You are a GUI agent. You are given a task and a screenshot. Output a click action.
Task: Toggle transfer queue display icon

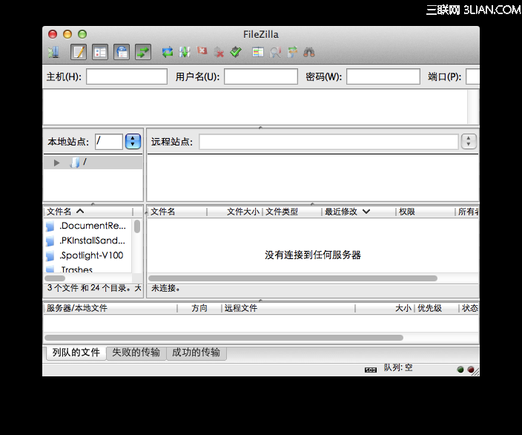(x=143, y=52)
